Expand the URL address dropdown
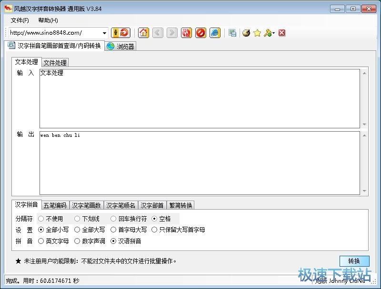 (x=104, y=33)
